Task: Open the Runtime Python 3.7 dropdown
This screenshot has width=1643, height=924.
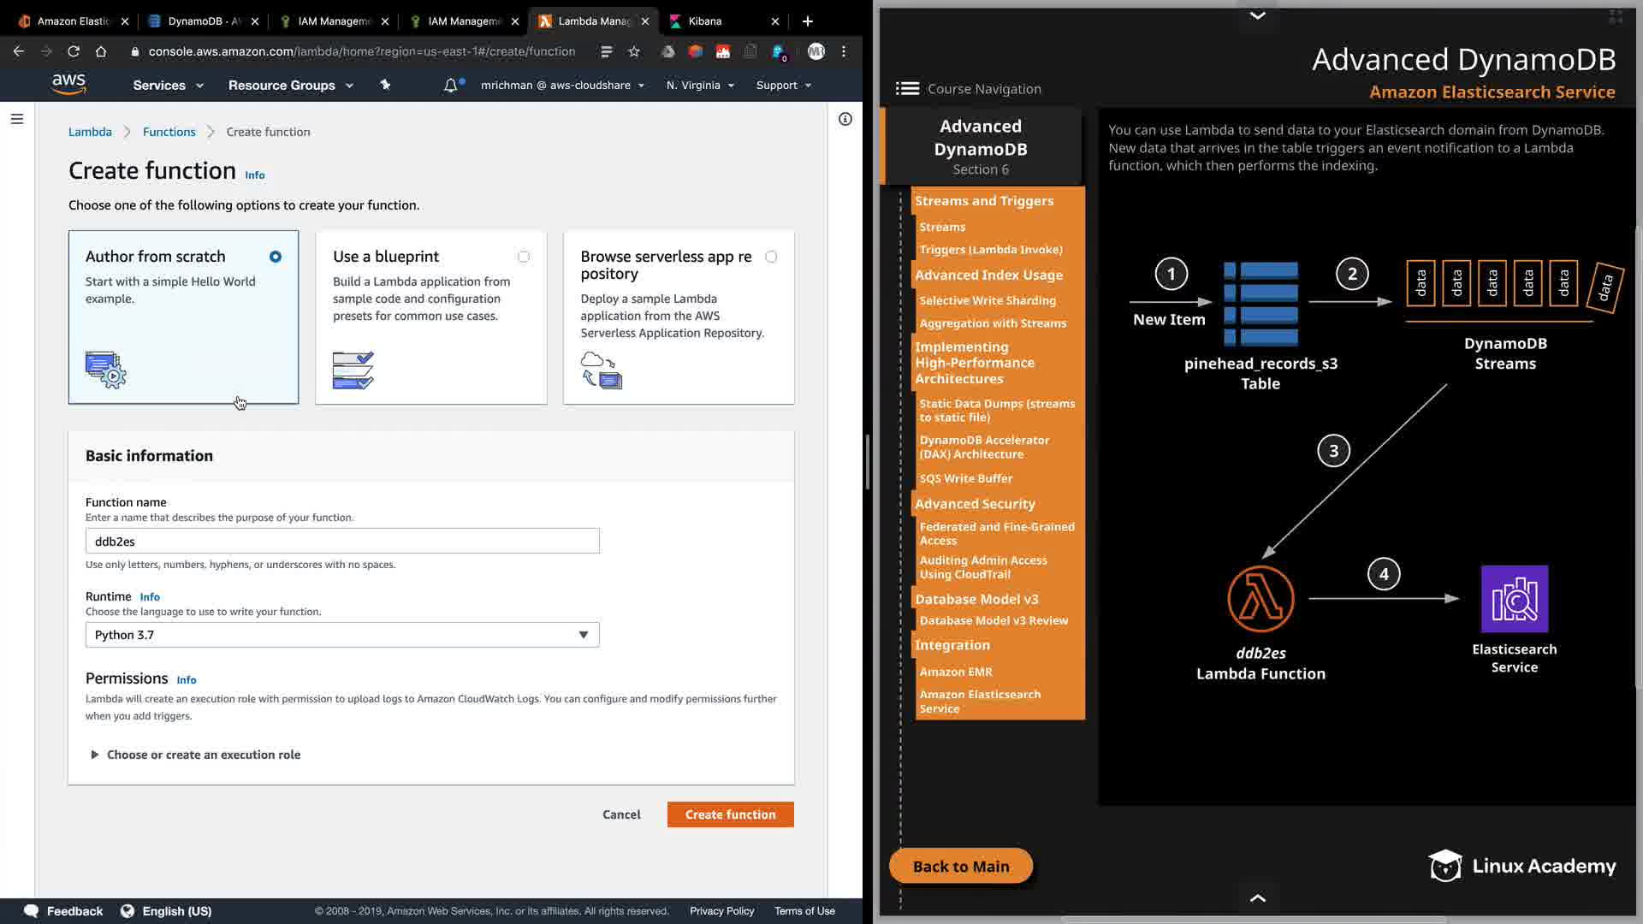Action: tap(342, 635)
